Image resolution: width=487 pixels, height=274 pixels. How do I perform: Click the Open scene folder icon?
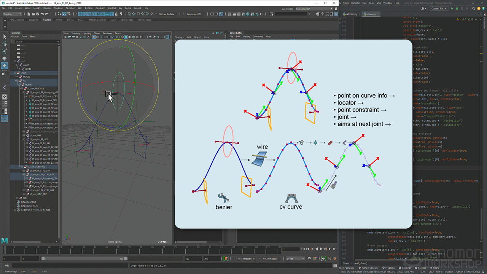[x=33, y=14]
